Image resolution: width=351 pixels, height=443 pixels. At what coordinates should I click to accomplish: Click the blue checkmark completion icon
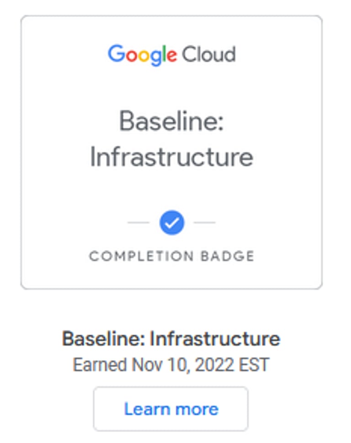tap(172, 222)
